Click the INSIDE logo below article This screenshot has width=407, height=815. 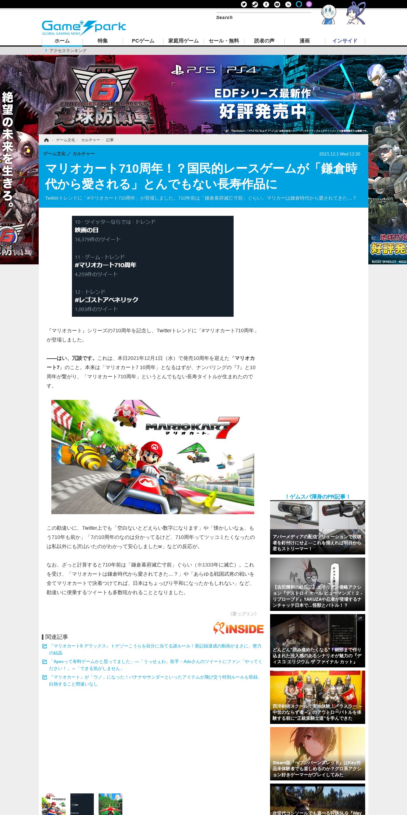pyautogui.click(x=238, y=628)
